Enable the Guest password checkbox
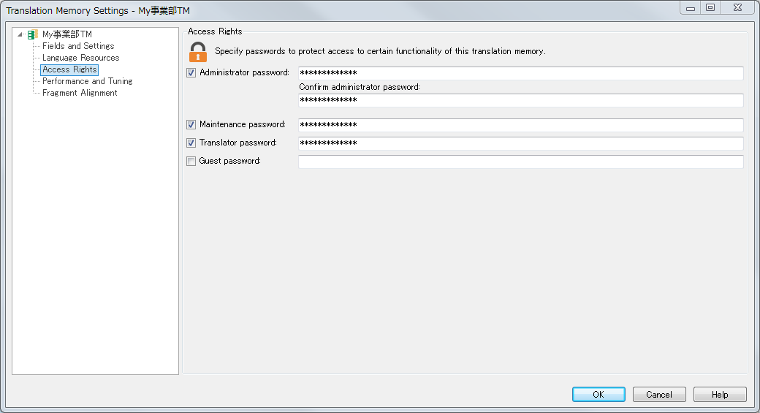760x413 pixels. [191, 161]
